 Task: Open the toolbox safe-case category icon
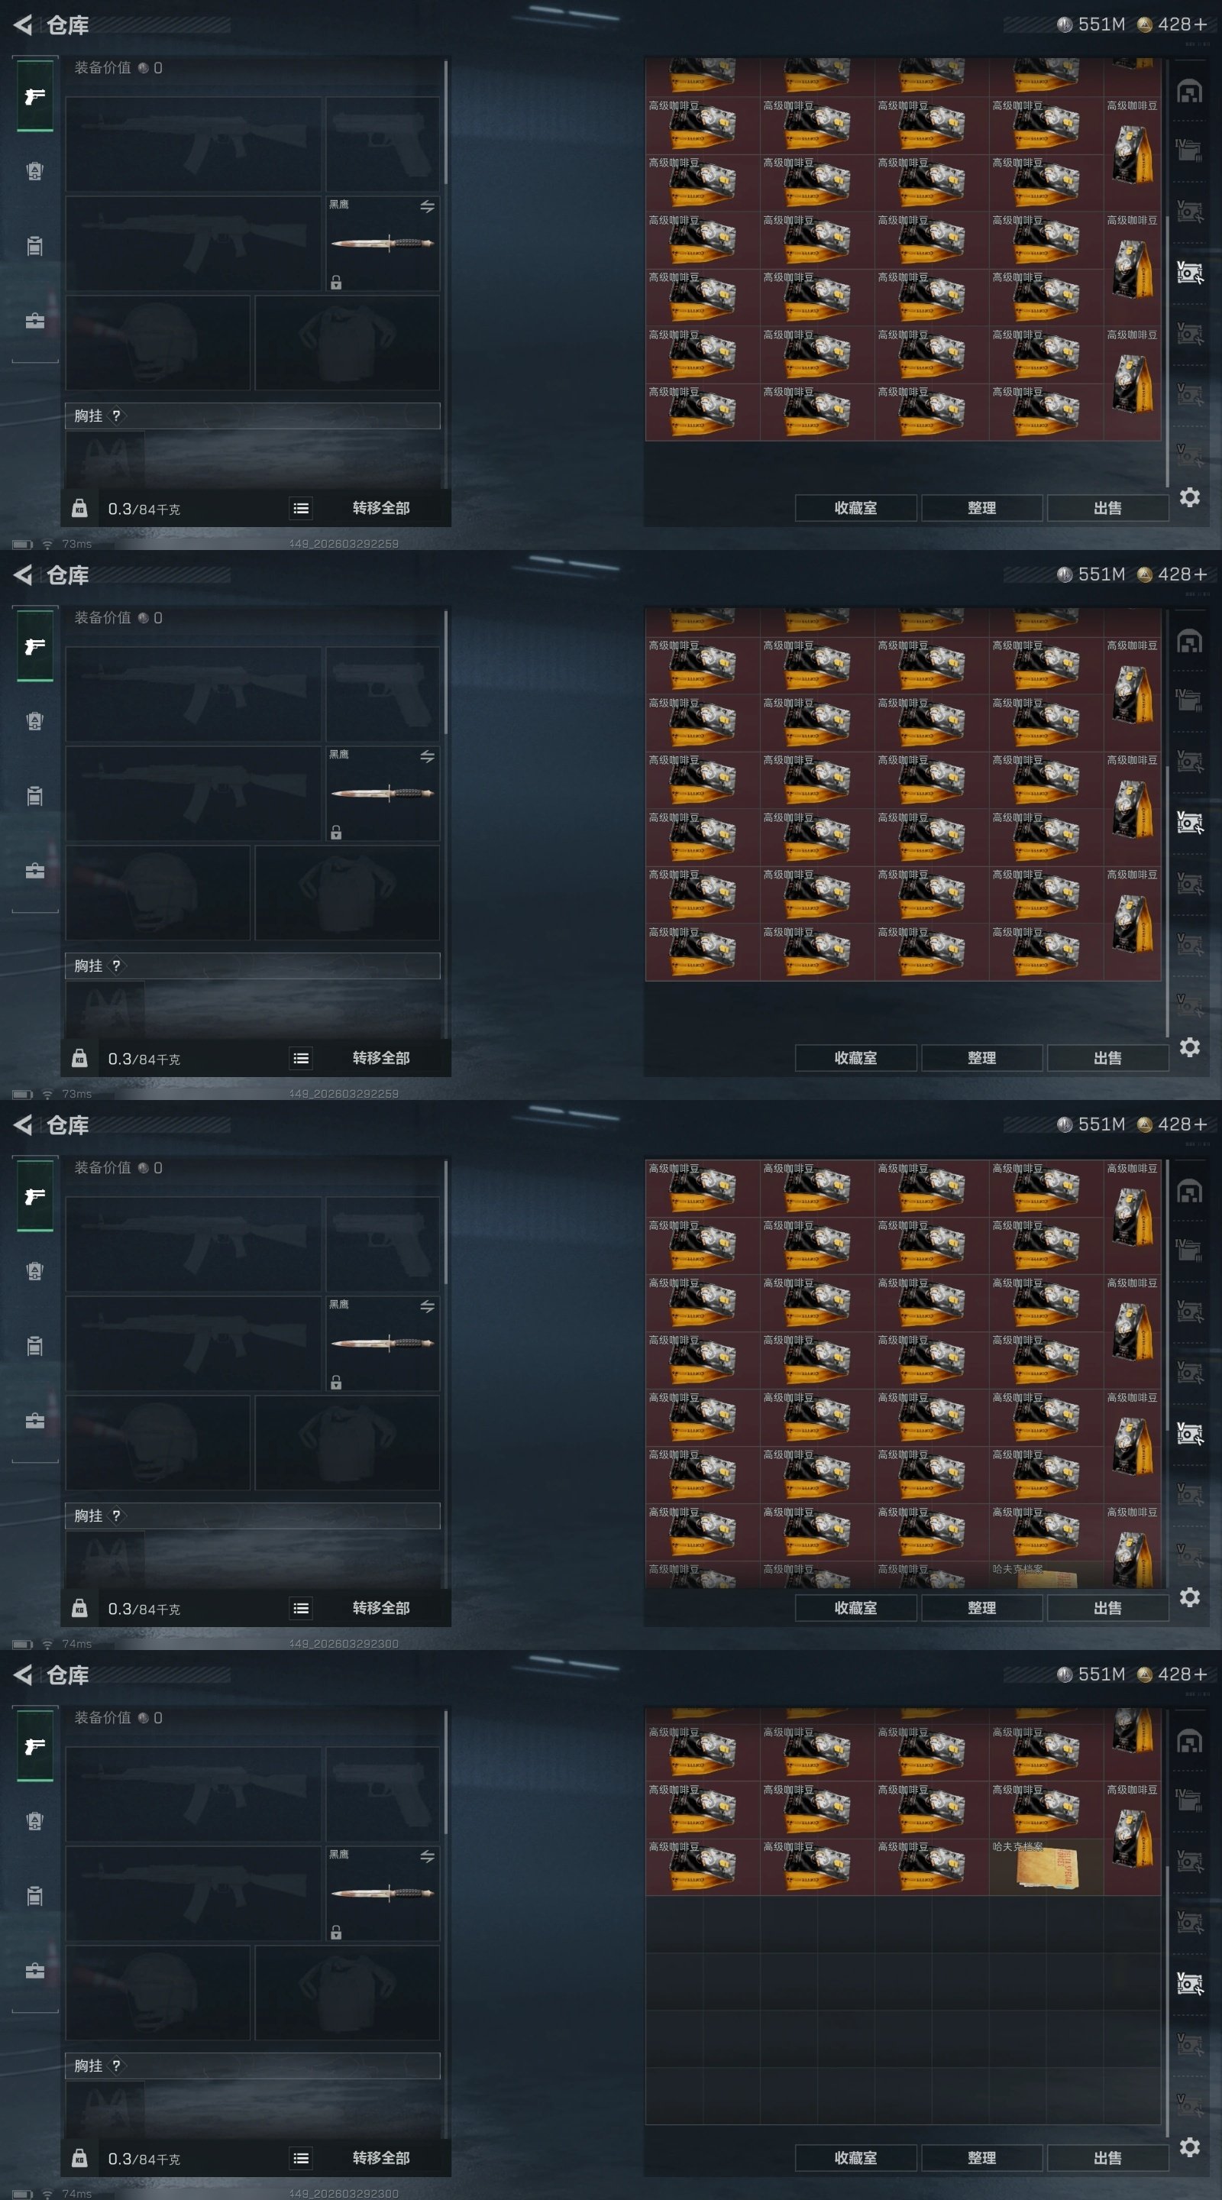[35, 322]
